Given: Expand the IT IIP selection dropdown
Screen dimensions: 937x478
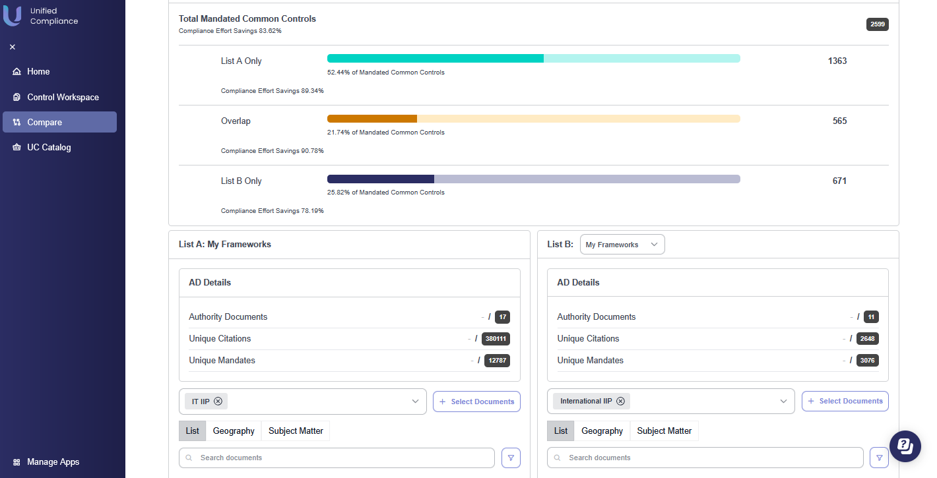Looking at the screenshot, I should [415, 402].
